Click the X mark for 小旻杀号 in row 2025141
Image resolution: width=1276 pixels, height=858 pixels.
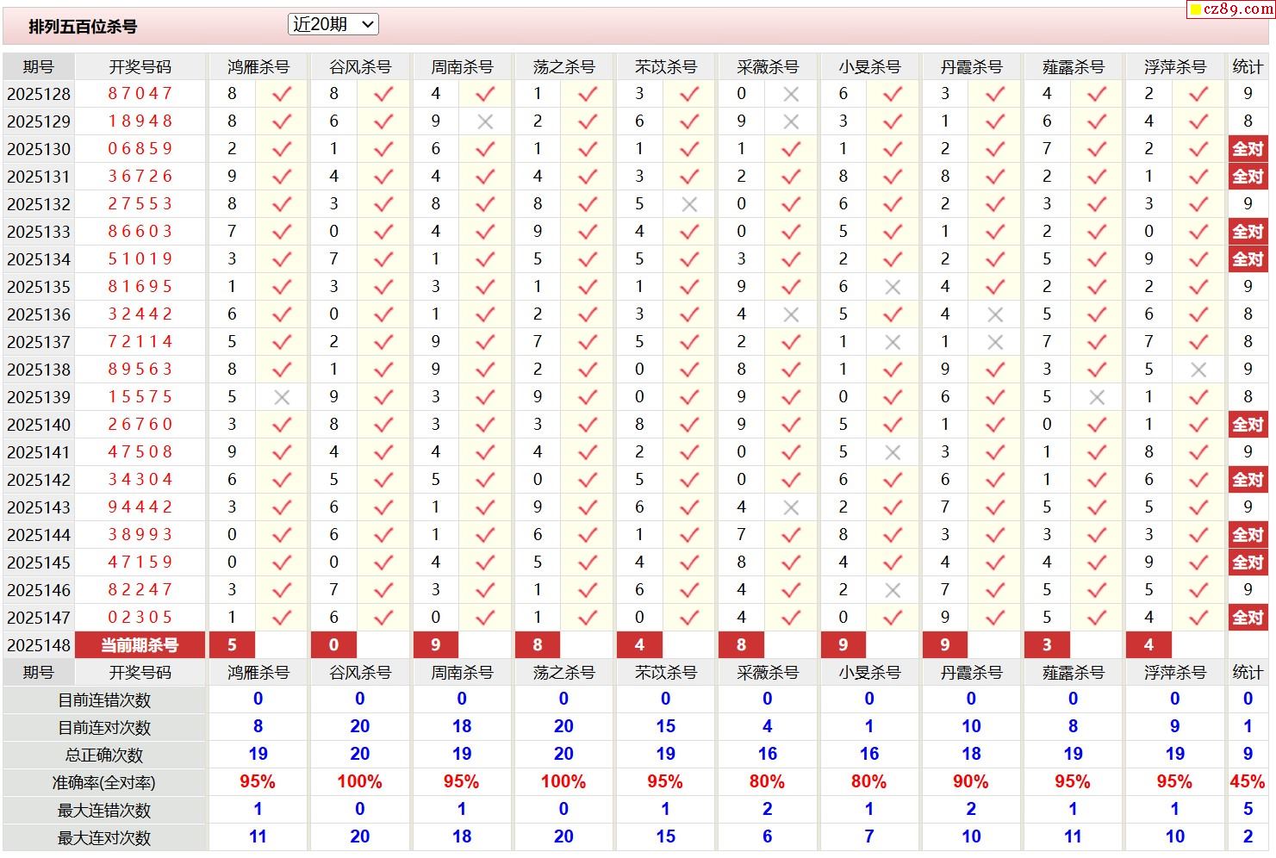[893, 452]
